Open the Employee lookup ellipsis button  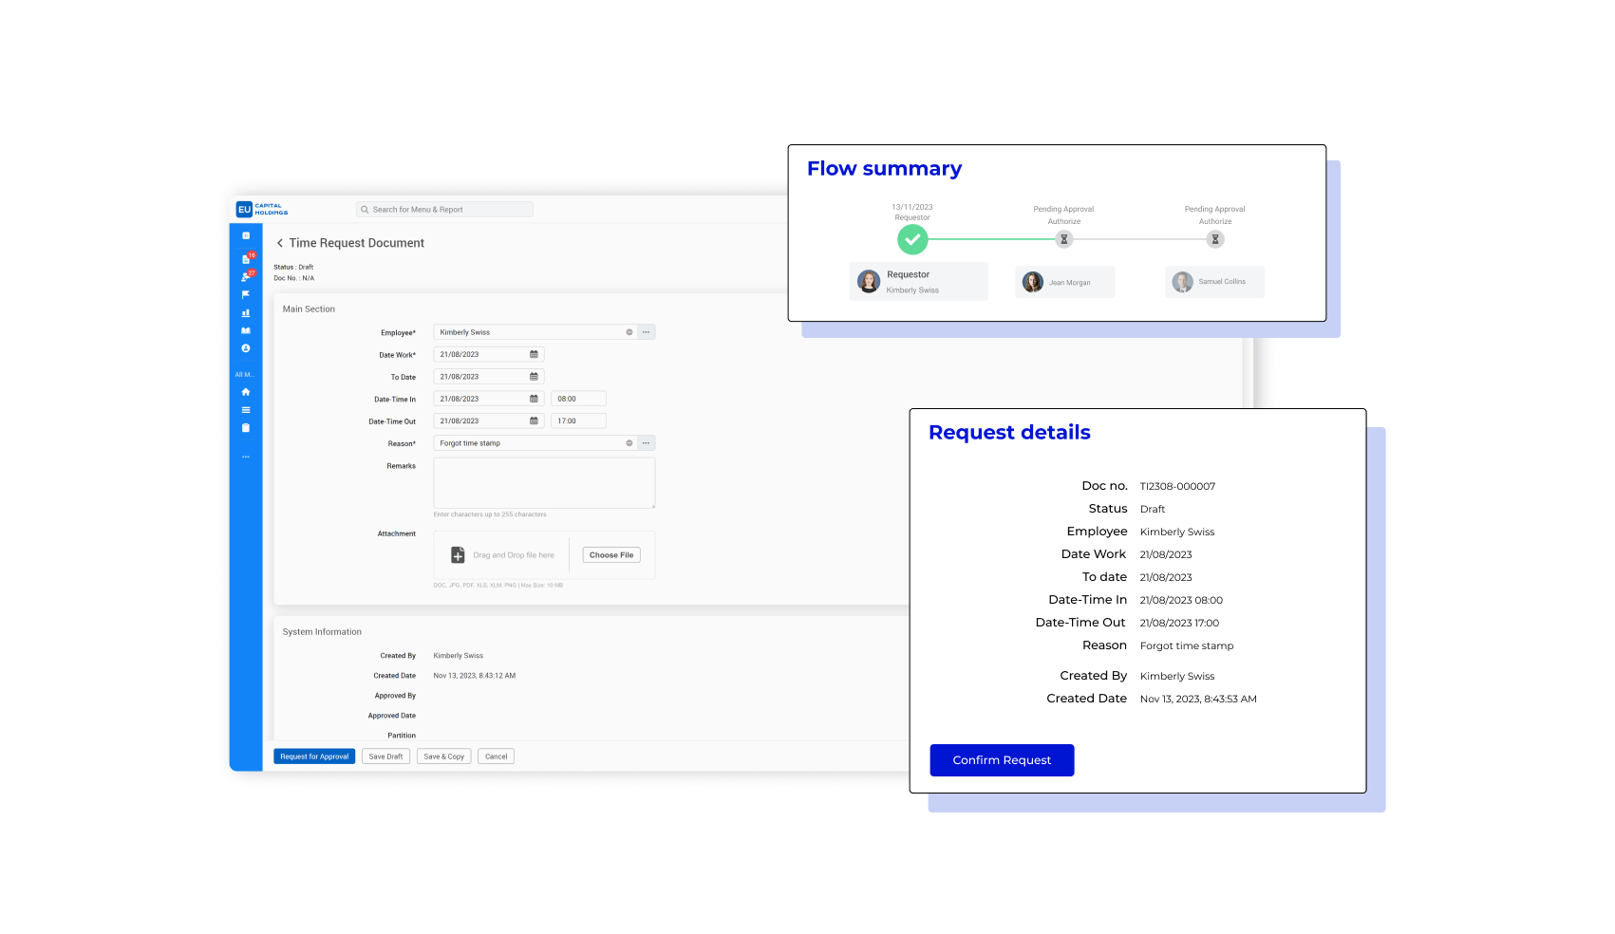click(646, 332)
